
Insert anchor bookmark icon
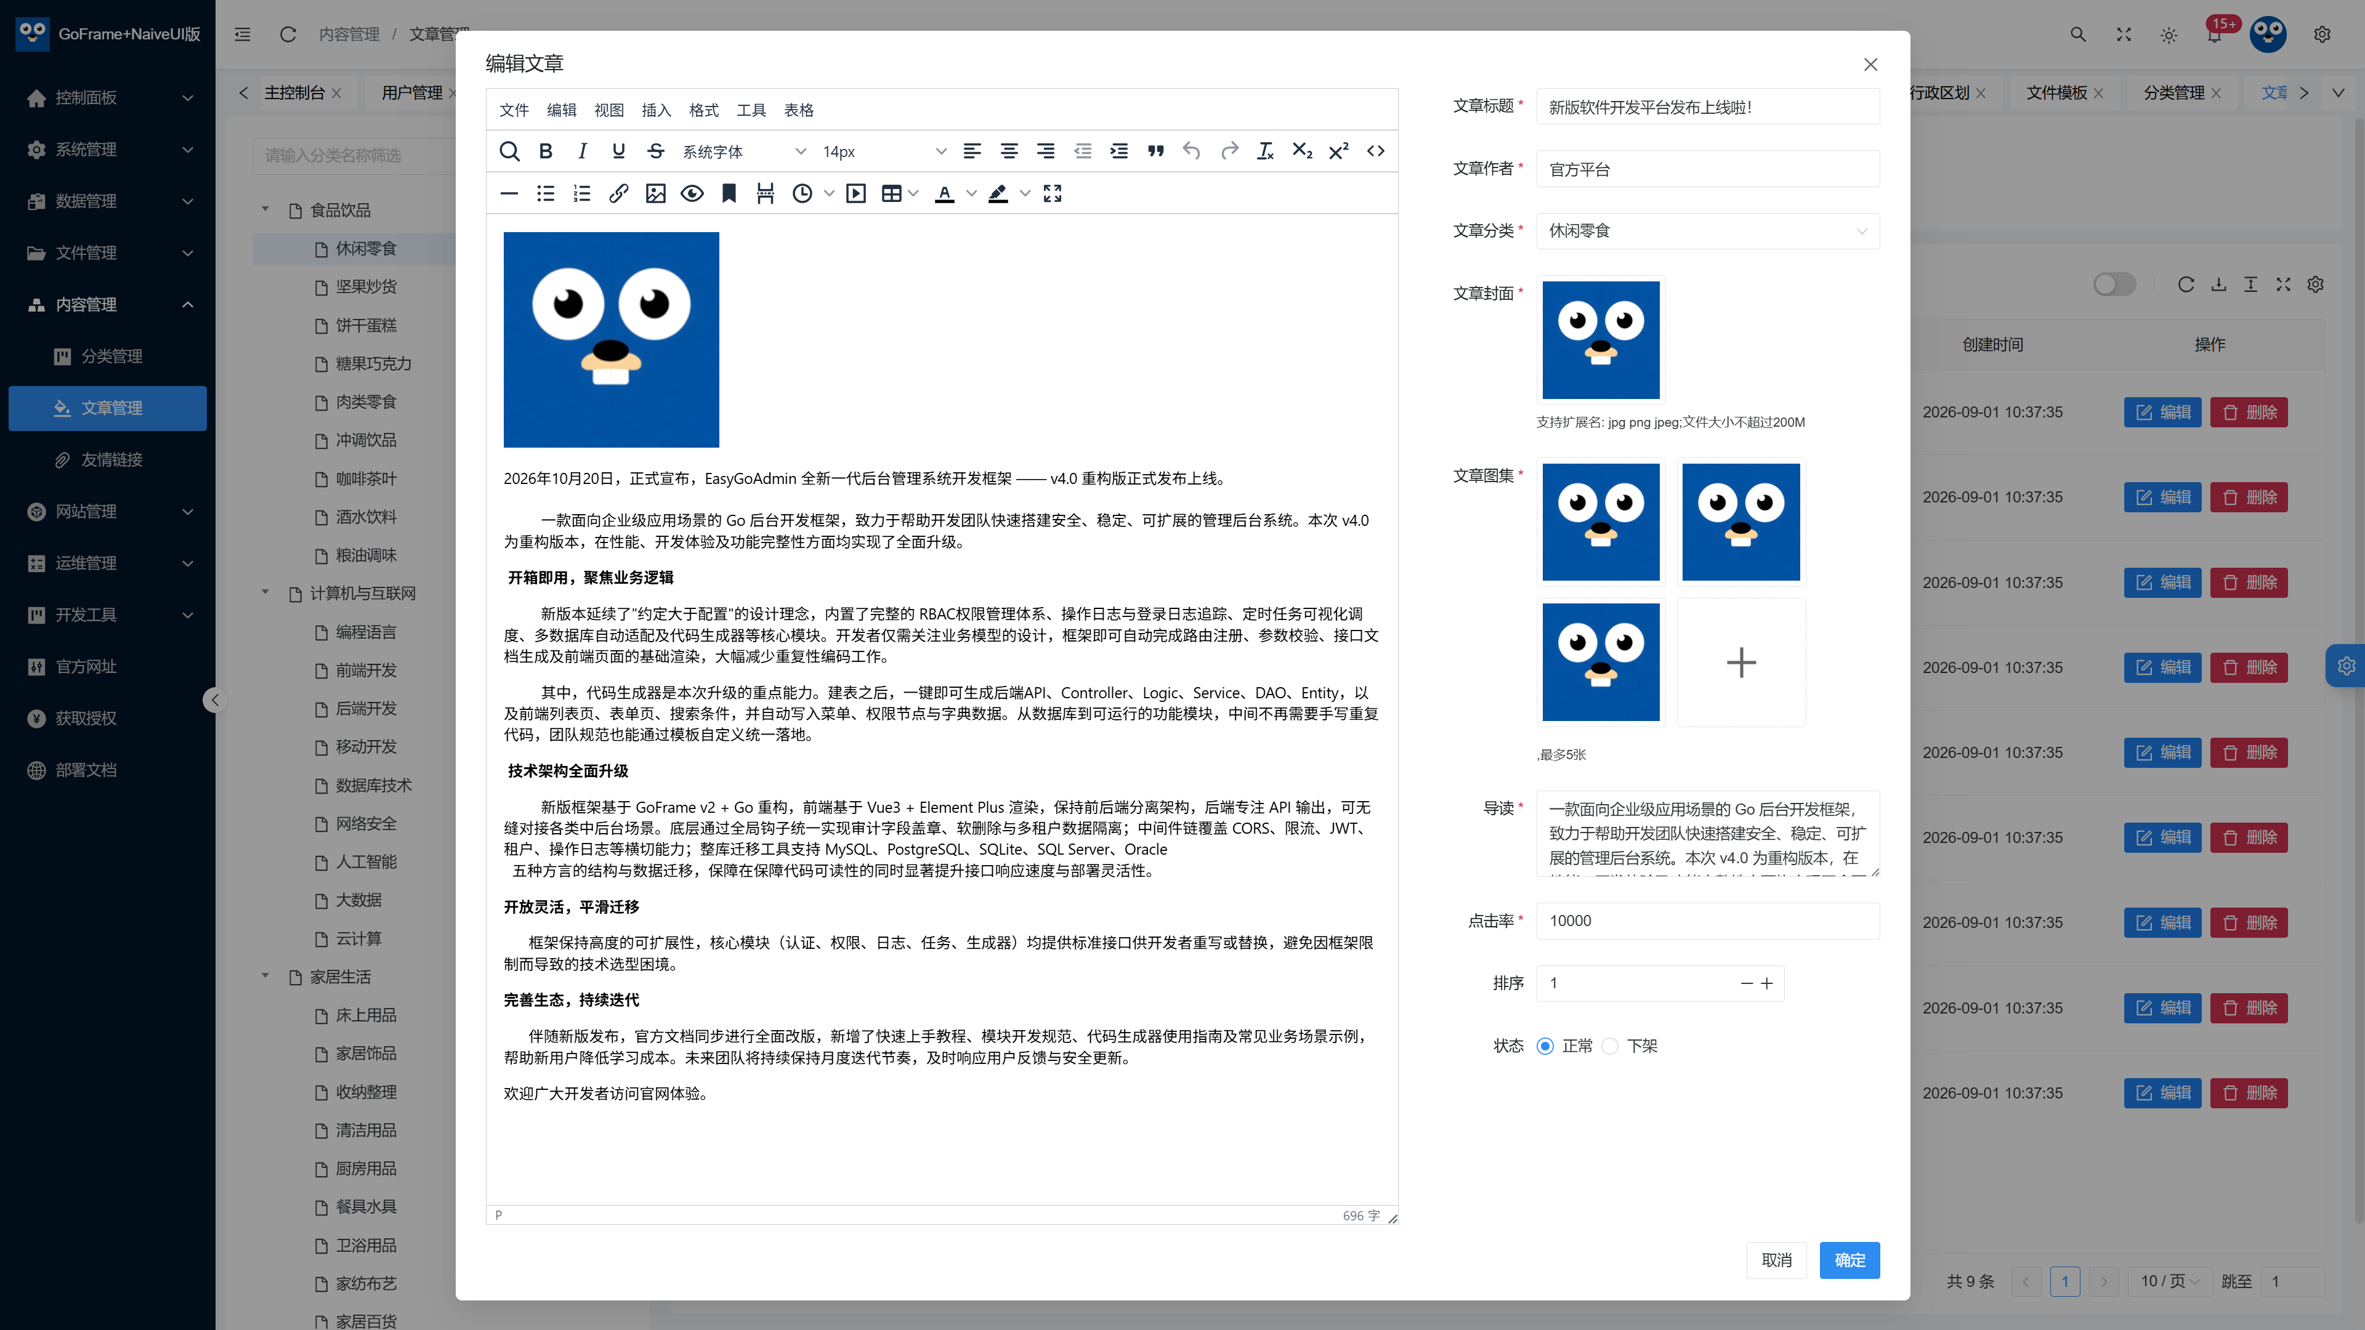click(x=729, y=194)
